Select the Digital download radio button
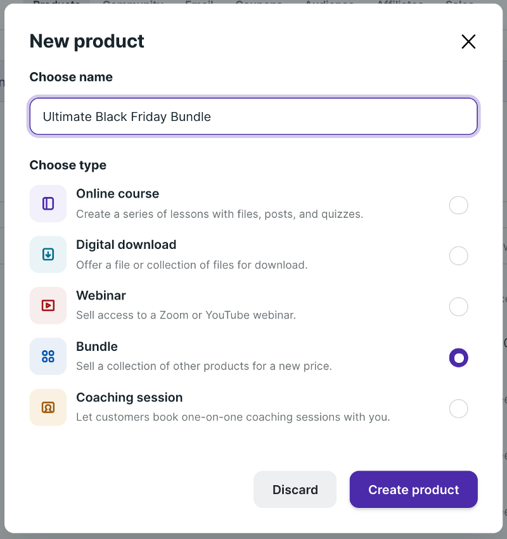This screenshot has width=507, height=539. tap(458, 256)
